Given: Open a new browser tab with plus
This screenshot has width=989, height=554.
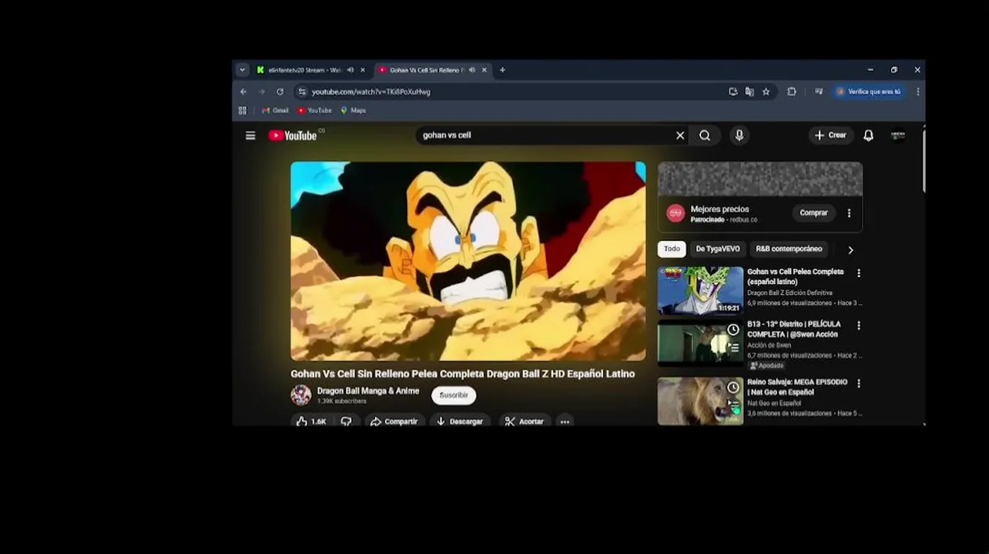Looking at the screenshot, I should pyautogui.click(x=502, y=70).
